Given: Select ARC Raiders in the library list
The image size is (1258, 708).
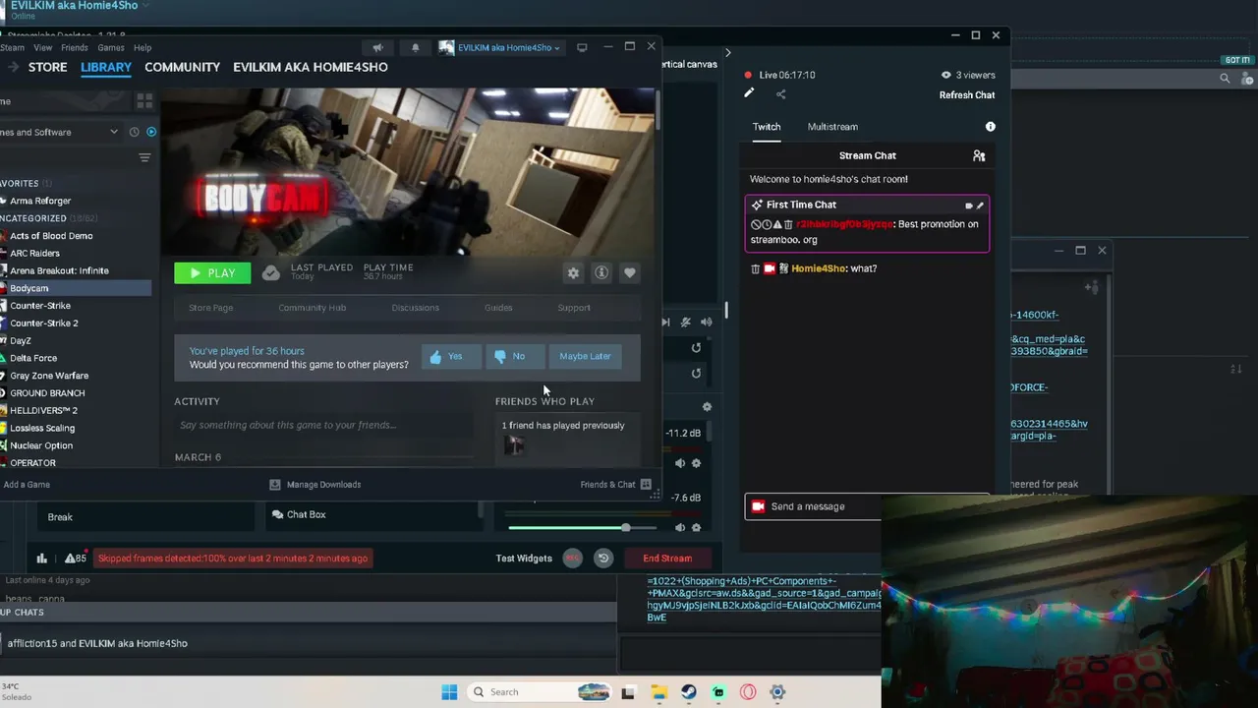Looking at the screenshot, I should [34, 253].
